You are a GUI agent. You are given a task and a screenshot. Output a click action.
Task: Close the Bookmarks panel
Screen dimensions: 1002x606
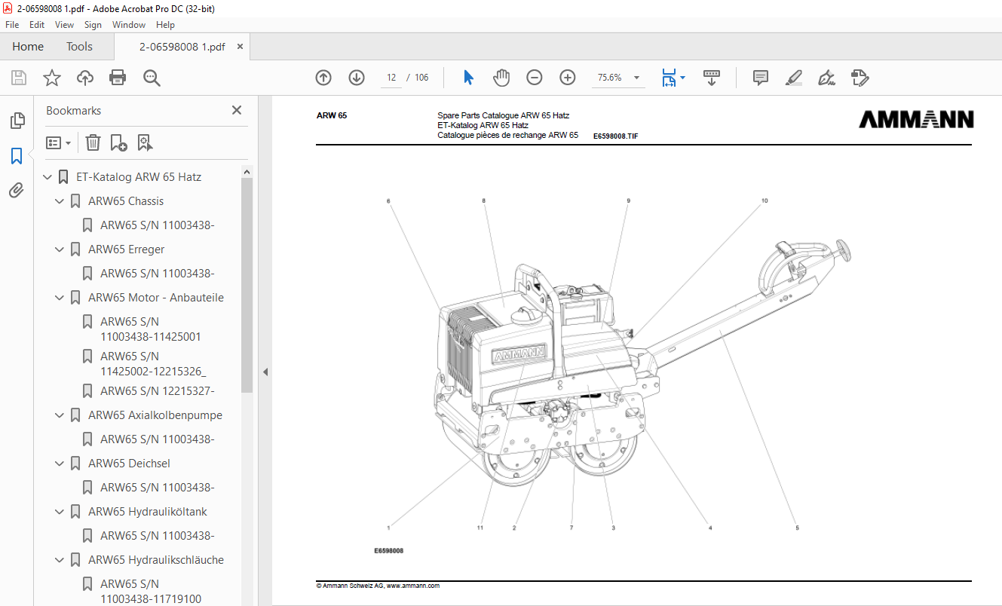pos(237,110)
